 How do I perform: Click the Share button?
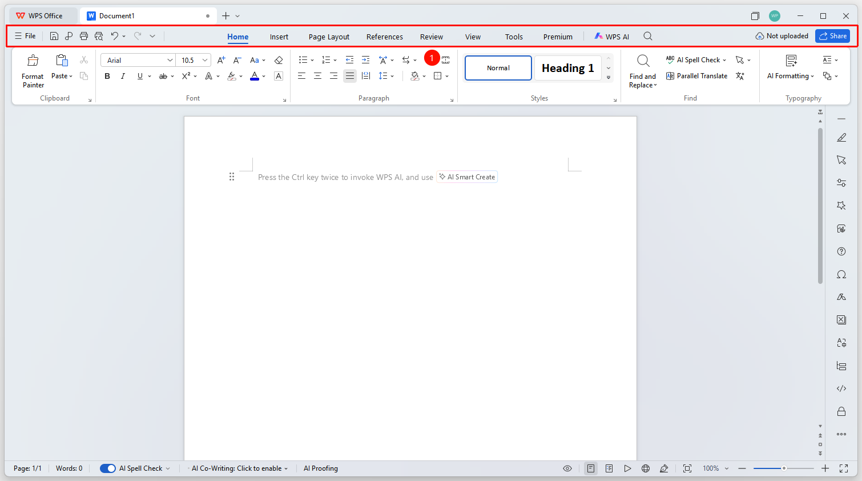(832, 36)
